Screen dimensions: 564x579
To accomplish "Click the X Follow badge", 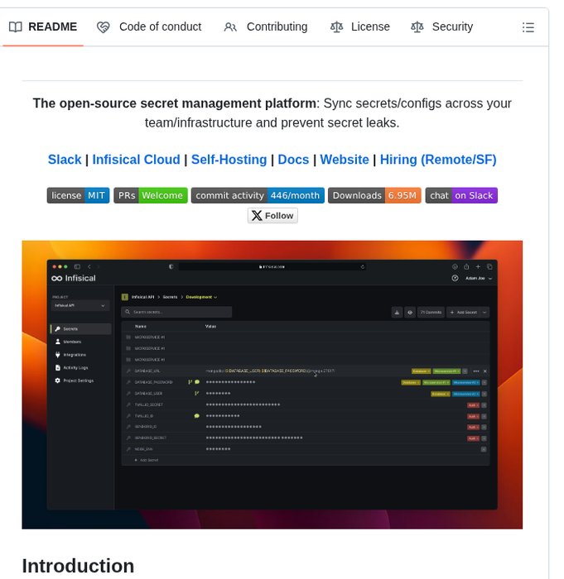I will (272, 216).
